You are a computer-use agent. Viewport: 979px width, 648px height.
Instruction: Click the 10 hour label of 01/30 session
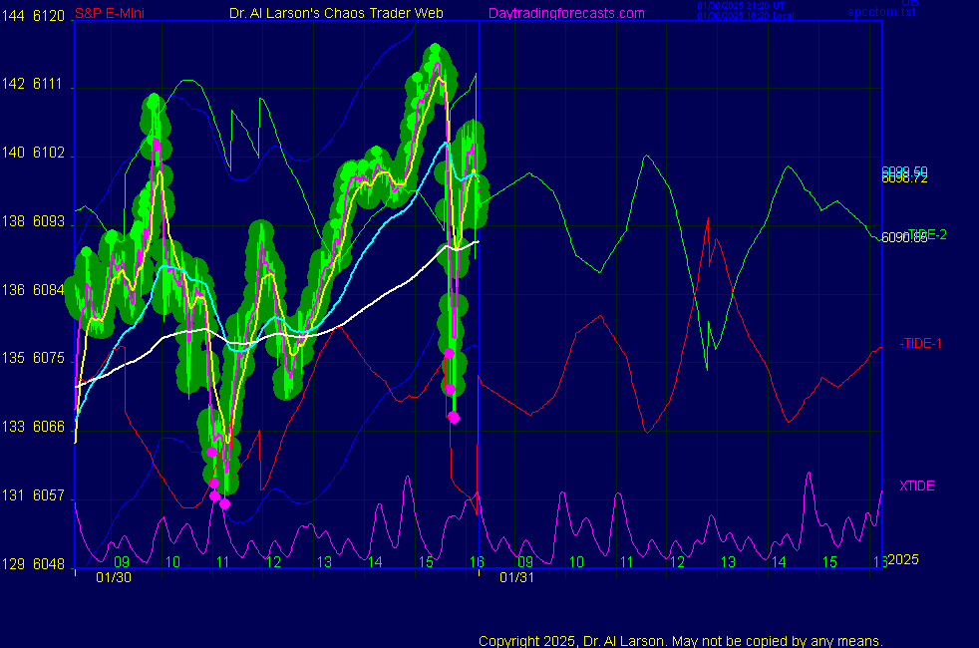click(x=172, y=562)
